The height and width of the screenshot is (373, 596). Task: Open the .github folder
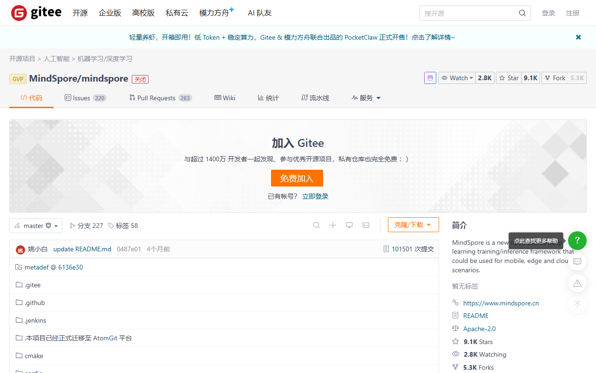click(x=35, y=303)
